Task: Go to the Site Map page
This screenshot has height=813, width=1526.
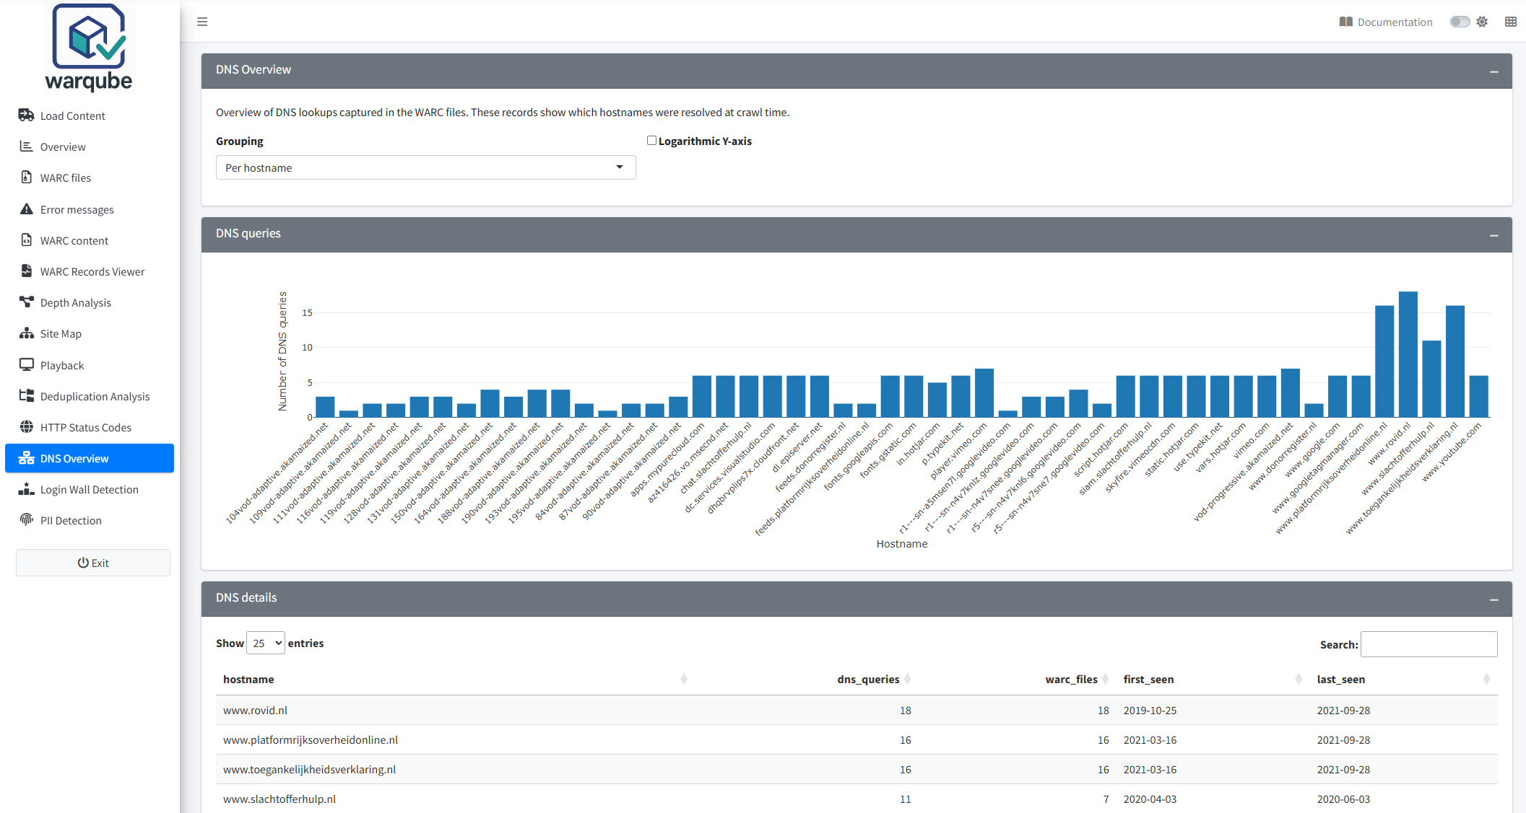Action: click(90, 333)
